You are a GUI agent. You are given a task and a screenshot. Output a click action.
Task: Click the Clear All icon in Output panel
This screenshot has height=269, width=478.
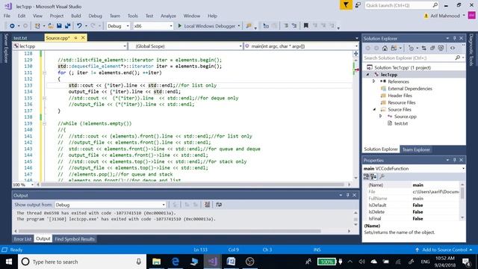(207, 205)
